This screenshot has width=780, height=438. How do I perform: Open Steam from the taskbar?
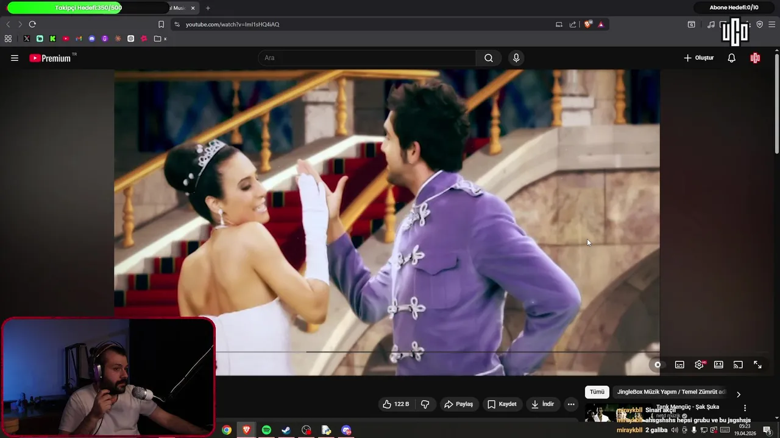tap(286, 430)
